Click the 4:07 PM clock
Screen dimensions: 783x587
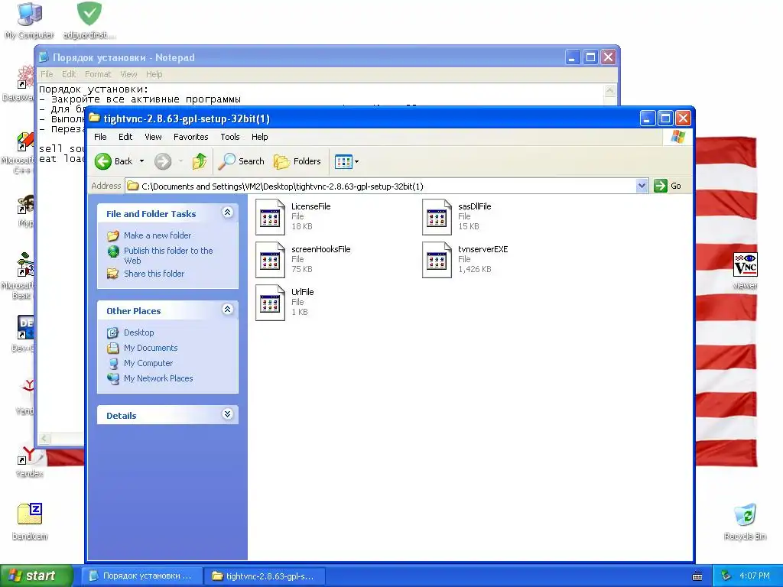[x=755, y=576]
